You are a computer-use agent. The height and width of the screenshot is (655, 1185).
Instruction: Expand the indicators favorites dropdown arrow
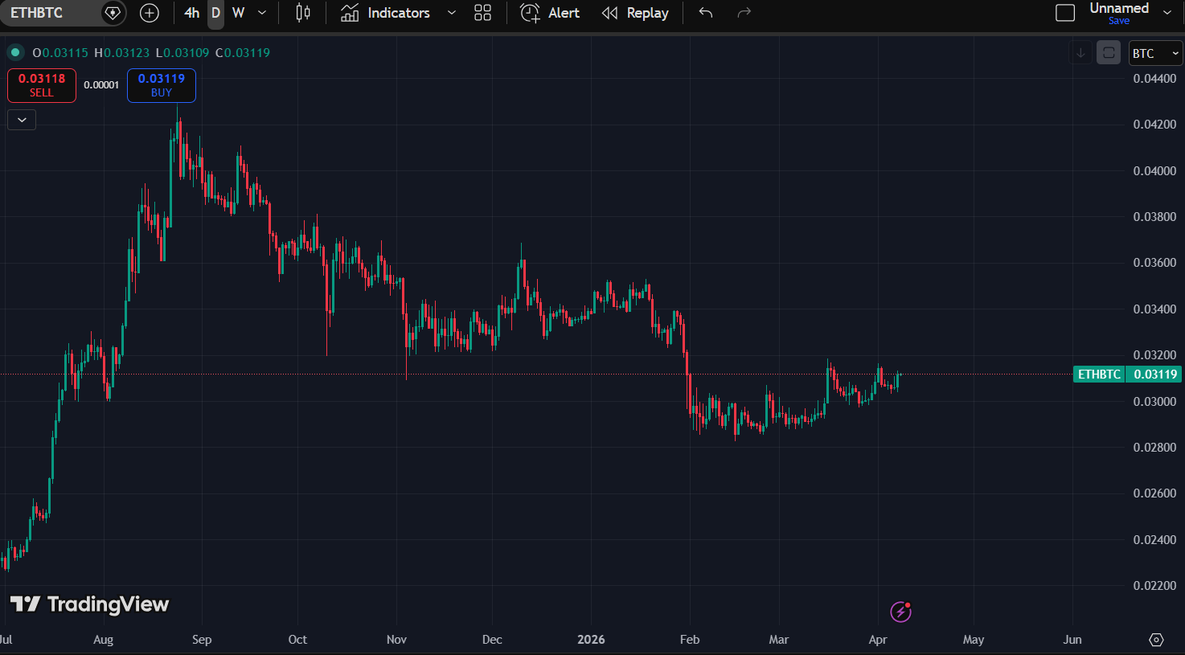[452, 13]
